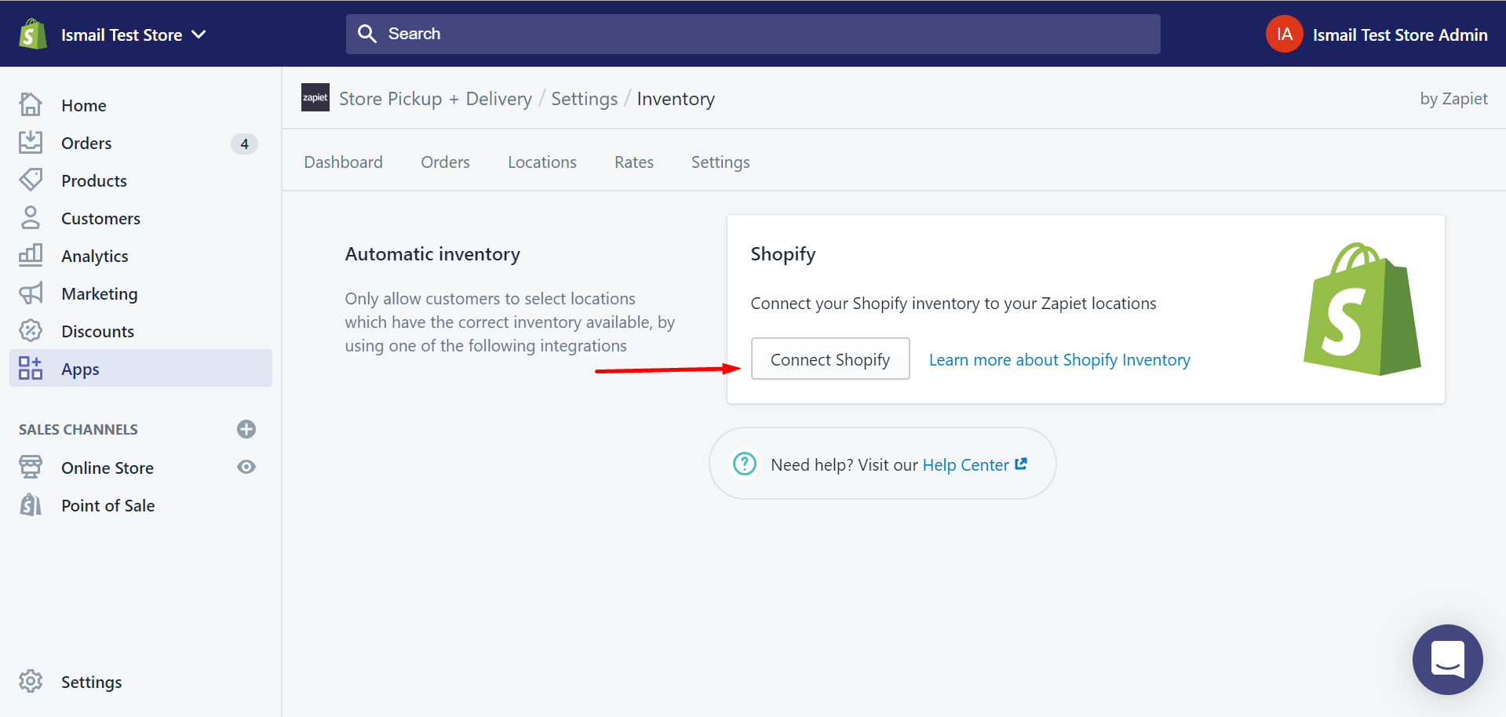Click the Online Store storefront icon
The image size is (1506, 717).
pos(31,467)
